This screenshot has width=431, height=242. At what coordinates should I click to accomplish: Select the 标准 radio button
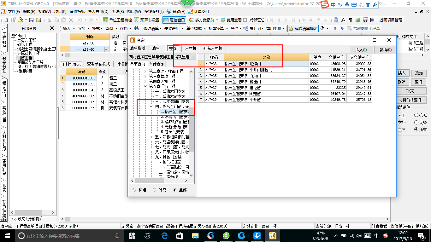(134, 190)
